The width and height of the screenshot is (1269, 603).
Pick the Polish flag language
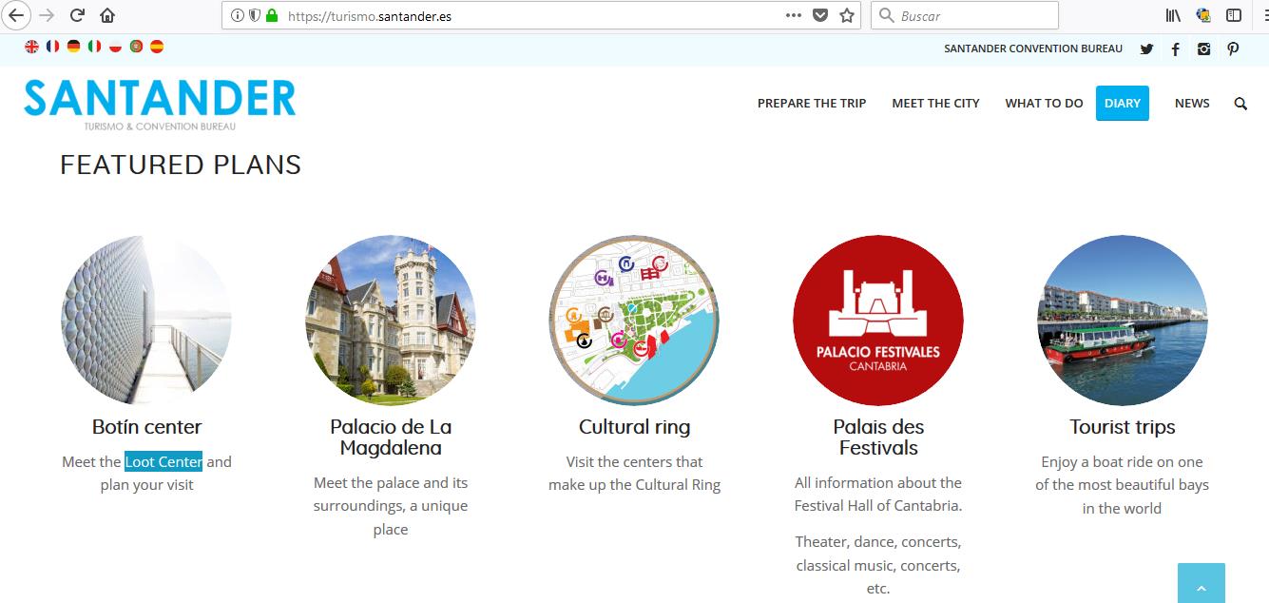tap(115, 46)
